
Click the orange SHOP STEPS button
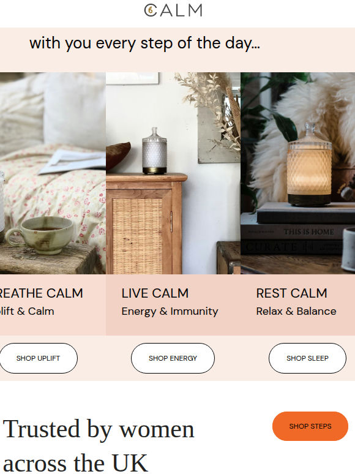(310, 426)
